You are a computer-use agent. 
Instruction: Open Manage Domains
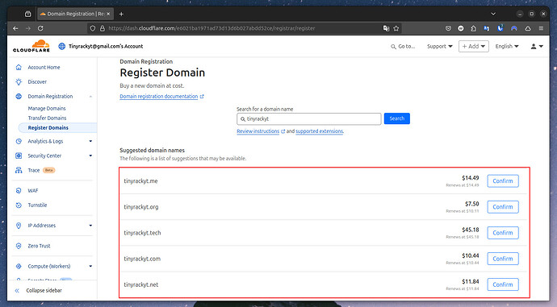[x=47, y=109]
